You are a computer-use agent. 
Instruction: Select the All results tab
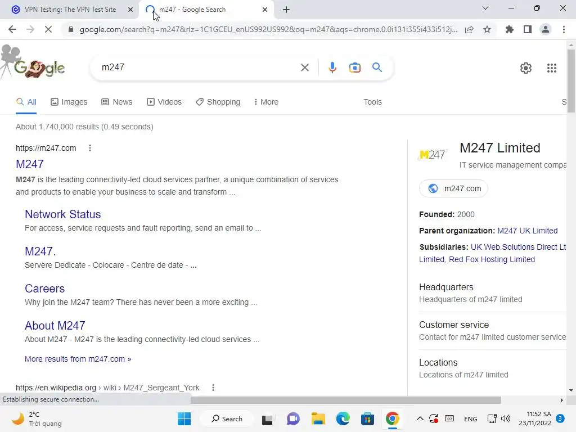click(x=26, y=102)
